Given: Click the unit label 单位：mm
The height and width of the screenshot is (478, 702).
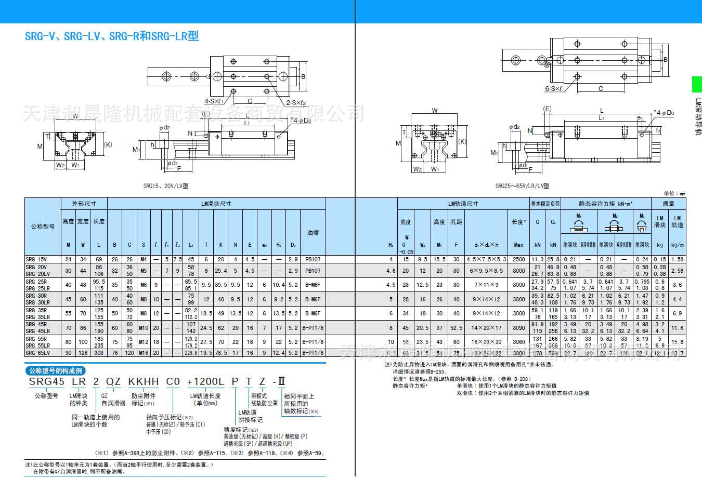Looking at the screenshot, I should pyautogui.click(x=675, y=194).
